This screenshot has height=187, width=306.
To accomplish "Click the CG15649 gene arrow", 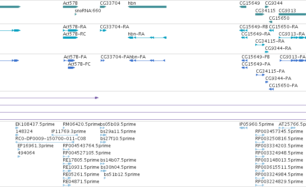I will click(x=243, y=7).
